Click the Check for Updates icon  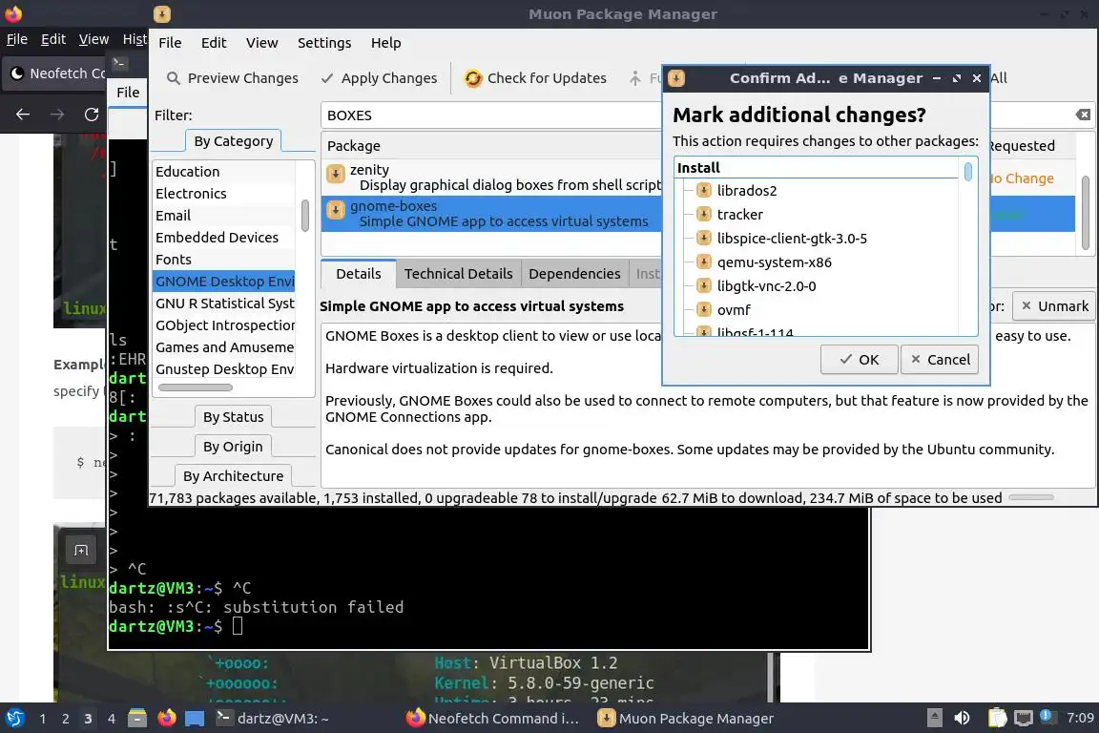point(473,78)
